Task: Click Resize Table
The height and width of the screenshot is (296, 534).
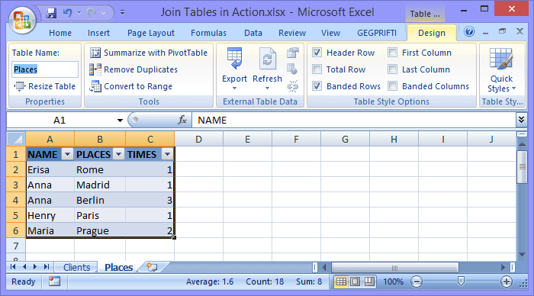Action: click(44, 86)
